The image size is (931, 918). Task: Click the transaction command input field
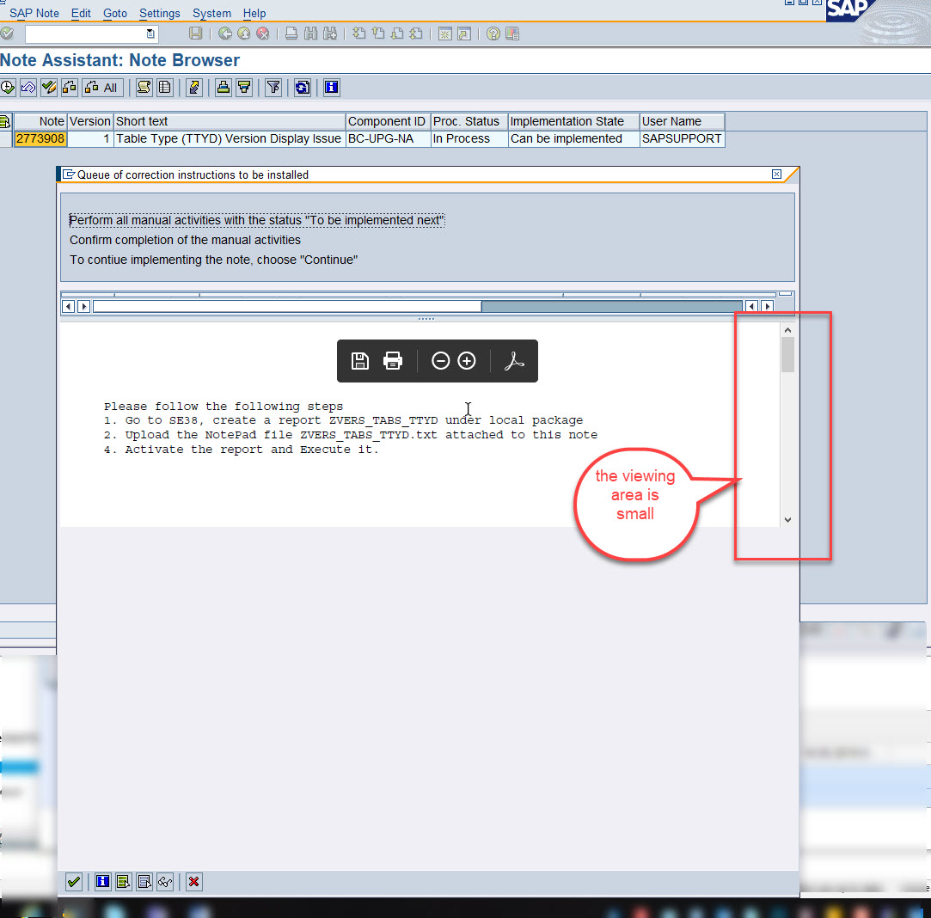(x=85, y=34)
